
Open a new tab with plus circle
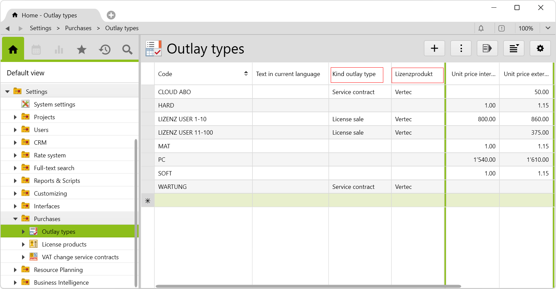tap(111, 15)
